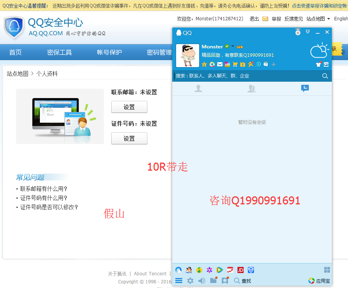Open the favorites star-bookmark icon
The image size is (348, 288).
coord(225,280)
